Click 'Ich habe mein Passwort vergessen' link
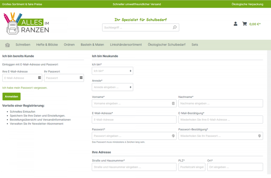The width and height of the screenshot is (271, 178). [25, 88]
